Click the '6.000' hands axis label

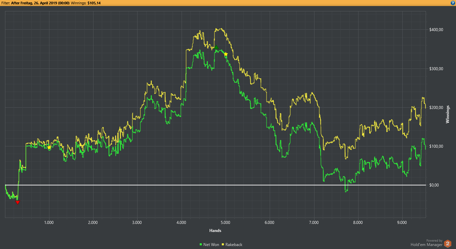[269, 222]
